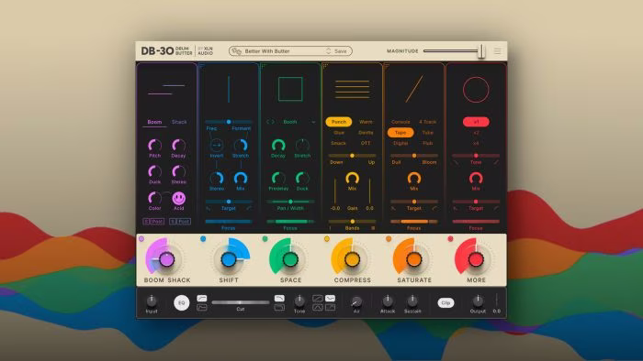Screen dimensions: 643x361
Task: Toggle the Space module green dot
Action: pos(265,239)
